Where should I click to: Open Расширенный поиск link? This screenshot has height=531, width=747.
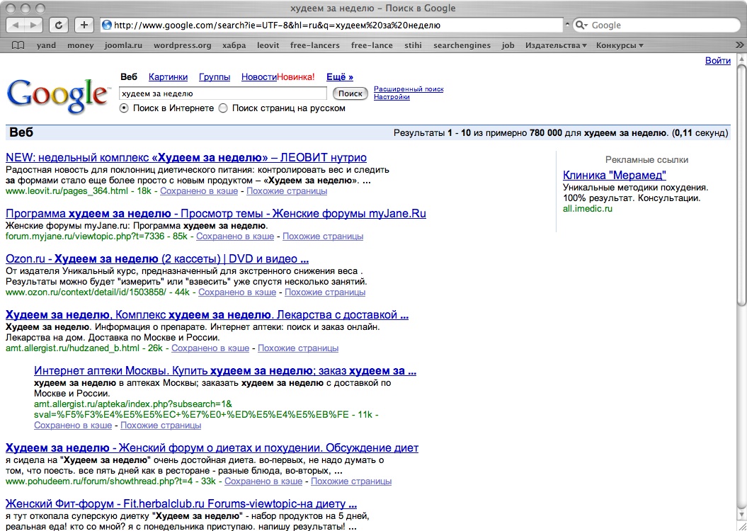(409, 89)
